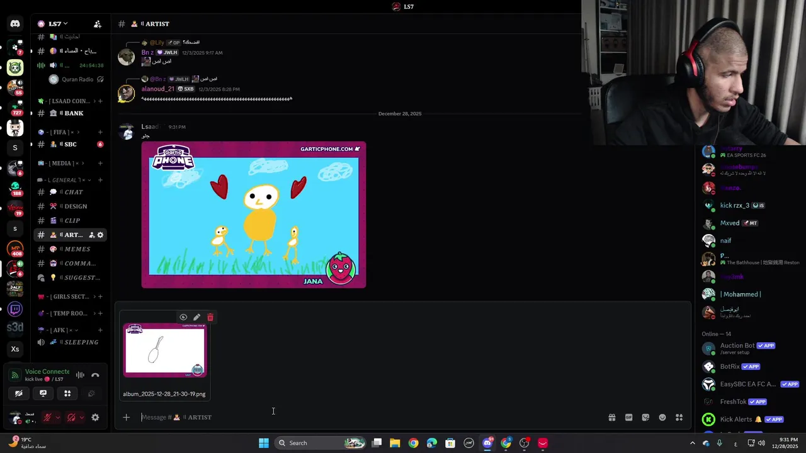Join the SLEEPING voice channel
This screenshot has height=453, width=806.
point(69,342)
